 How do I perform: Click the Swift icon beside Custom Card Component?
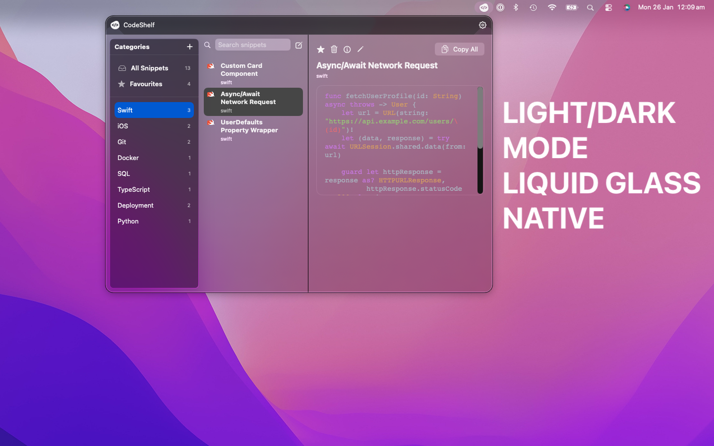211,65
